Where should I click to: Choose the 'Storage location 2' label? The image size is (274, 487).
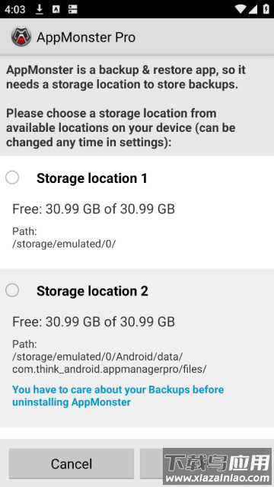92,291
